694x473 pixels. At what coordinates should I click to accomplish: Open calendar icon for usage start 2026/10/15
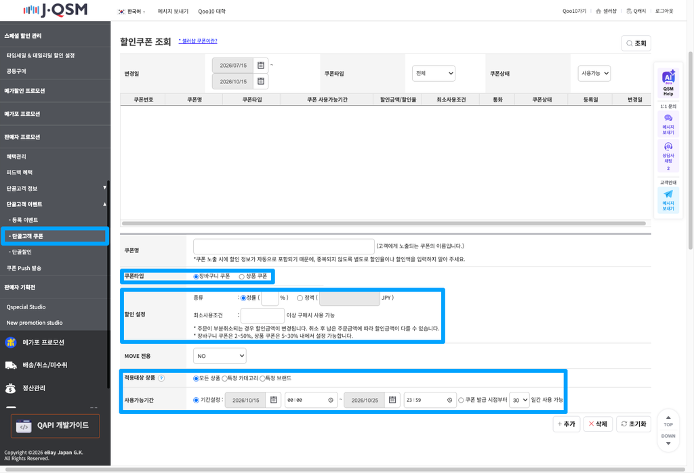[x=274, y=400]
